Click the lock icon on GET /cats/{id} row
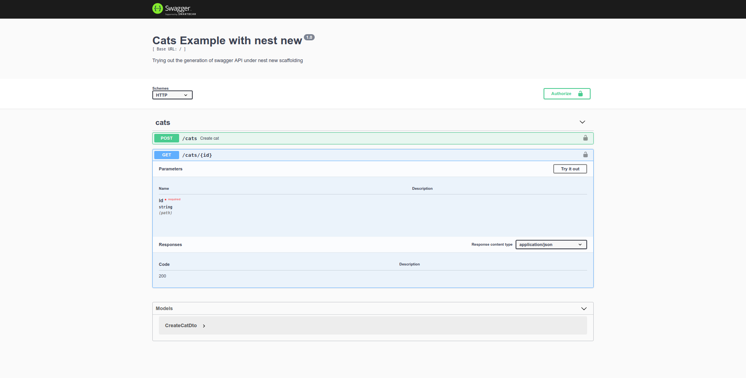 pyautogui.click(x=586, y=154)
